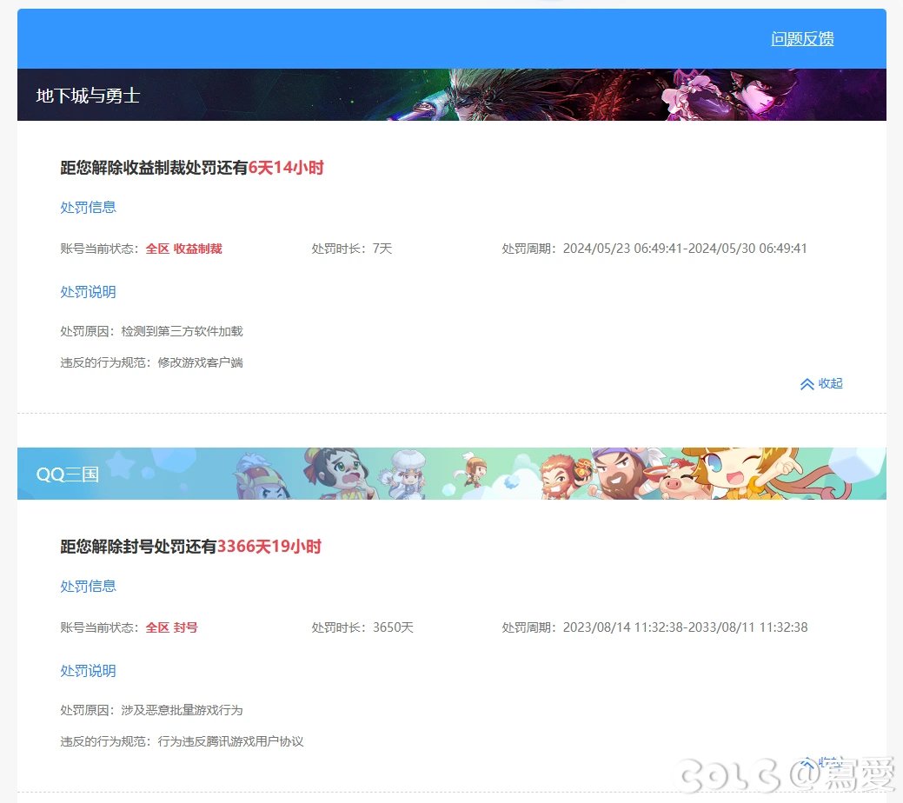
Task: Click the 处罚时长：7天 text
Action: tap(352, 249)
